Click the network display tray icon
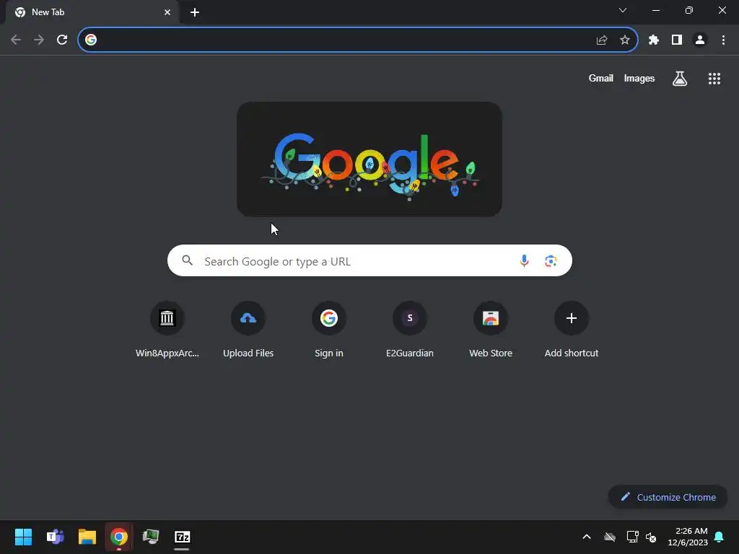This screenshot has height=554, width=739. [x=632, y=537]
